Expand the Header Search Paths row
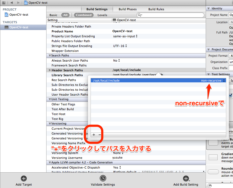Screen dimensions: 233x188 point(50,70)
